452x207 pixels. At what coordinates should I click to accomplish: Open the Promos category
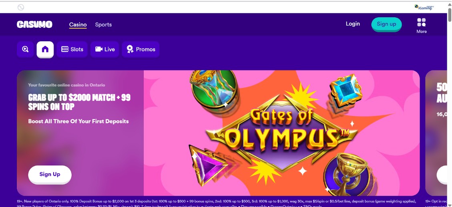point(141,49)
